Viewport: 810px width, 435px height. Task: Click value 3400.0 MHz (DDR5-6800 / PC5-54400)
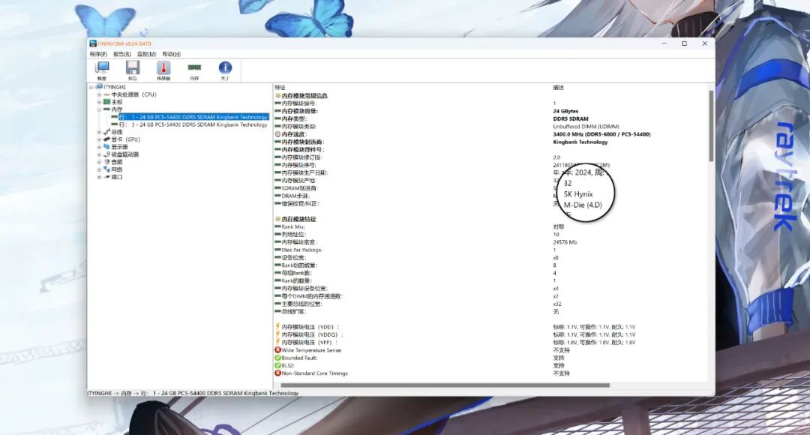pyautogui.click(x=601, y=134)
